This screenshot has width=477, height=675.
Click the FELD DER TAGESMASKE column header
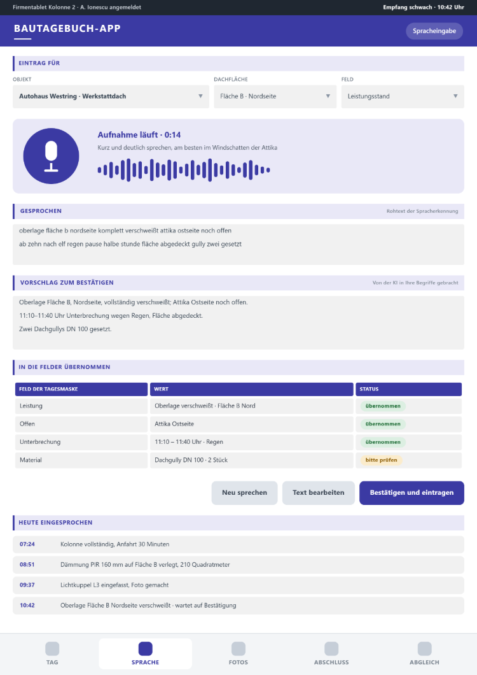pos(81,389)
